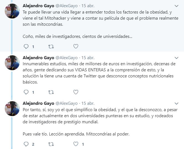Click @AlexGayo handle on the second tweet
Screen dimensions: 184x149
coord(67,58)
